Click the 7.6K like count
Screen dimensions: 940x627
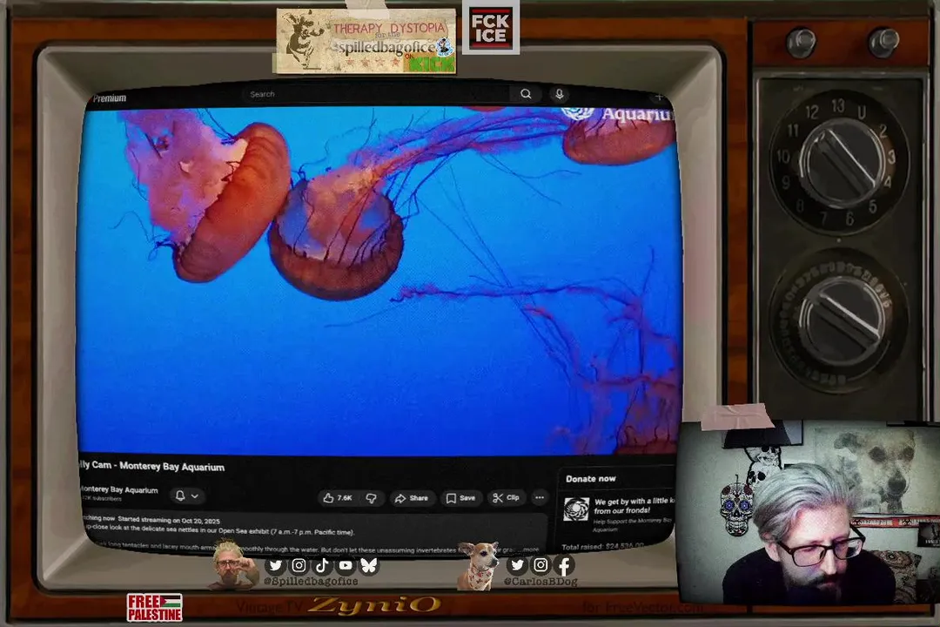[x=345, y=498]
